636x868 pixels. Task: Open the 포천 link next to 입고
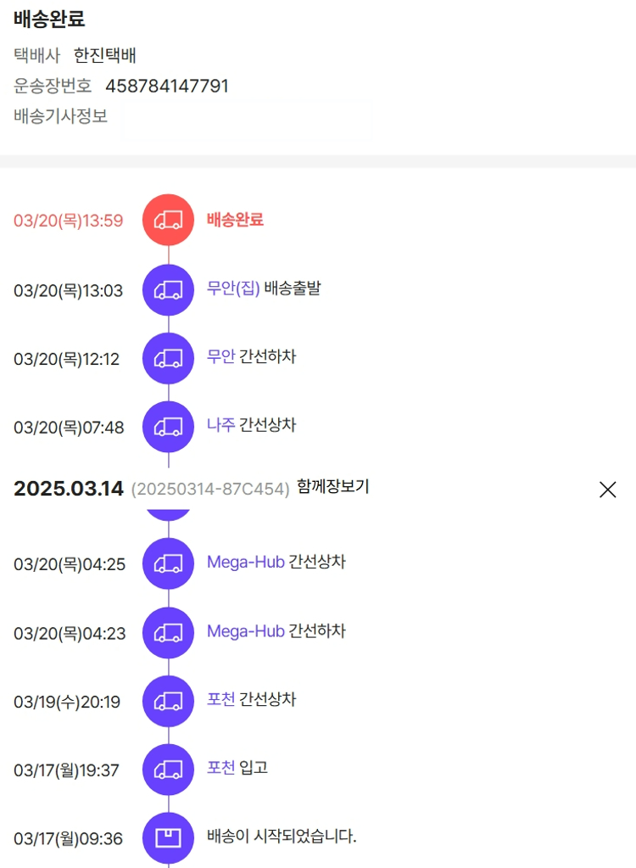pyautogui.click(x=220, y=768)
